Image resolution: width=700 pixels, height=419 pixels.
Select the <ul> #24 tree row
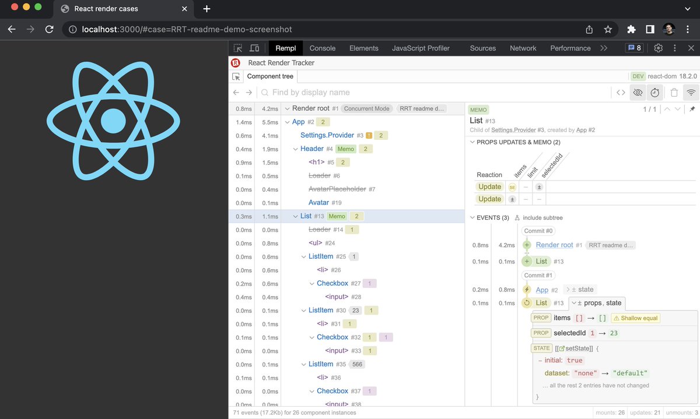(x=315, y=243)
